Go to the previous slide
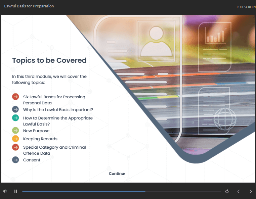The height and width of the screenshot is (199, 256). coord(239,191)
